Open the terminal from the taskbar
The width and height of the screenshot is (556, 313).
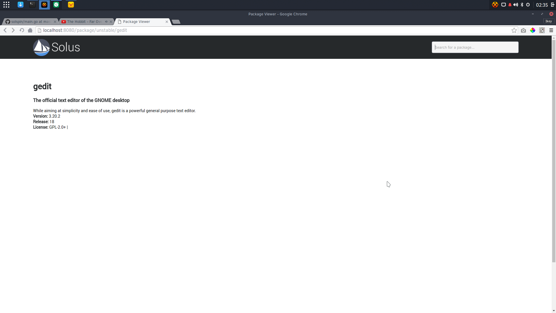click(32, 5)
